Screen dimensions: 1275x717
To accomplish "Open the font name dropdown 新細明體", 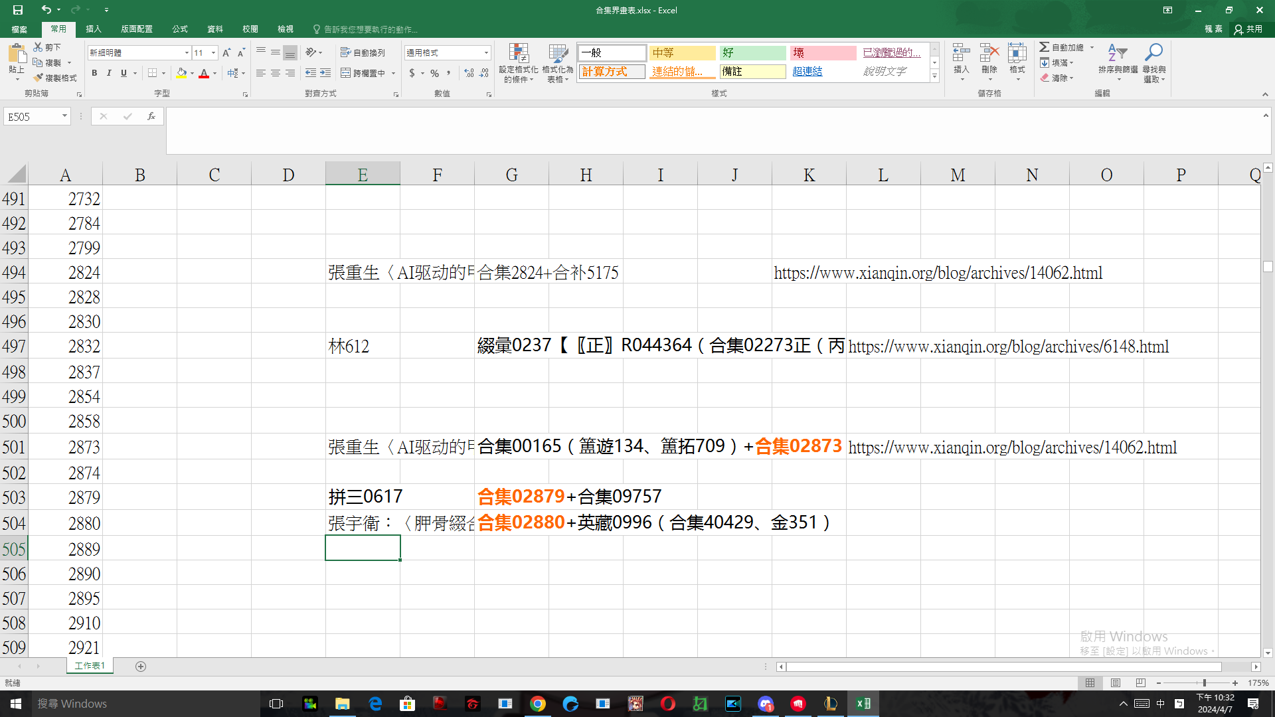I will (187, 52).
